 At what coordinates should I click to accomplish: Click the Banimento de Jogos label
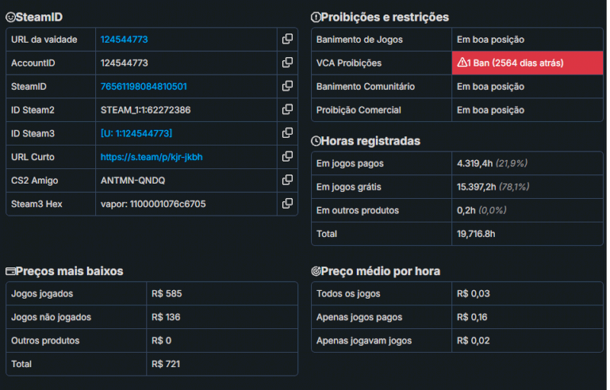click(359, 40)
